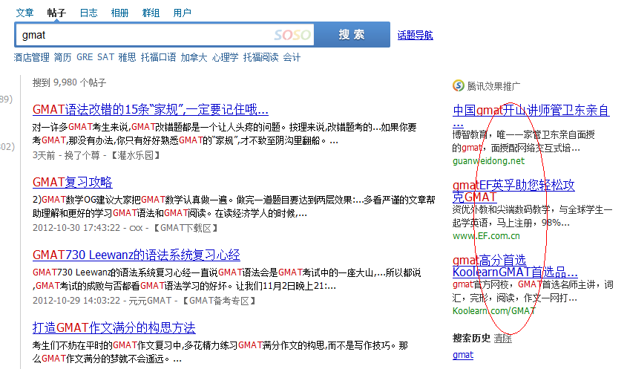Image resolution: width=627 pixels, height=369 pixels.
Task: Switch to the 群组 tab
Action: (x=151, y=13)
